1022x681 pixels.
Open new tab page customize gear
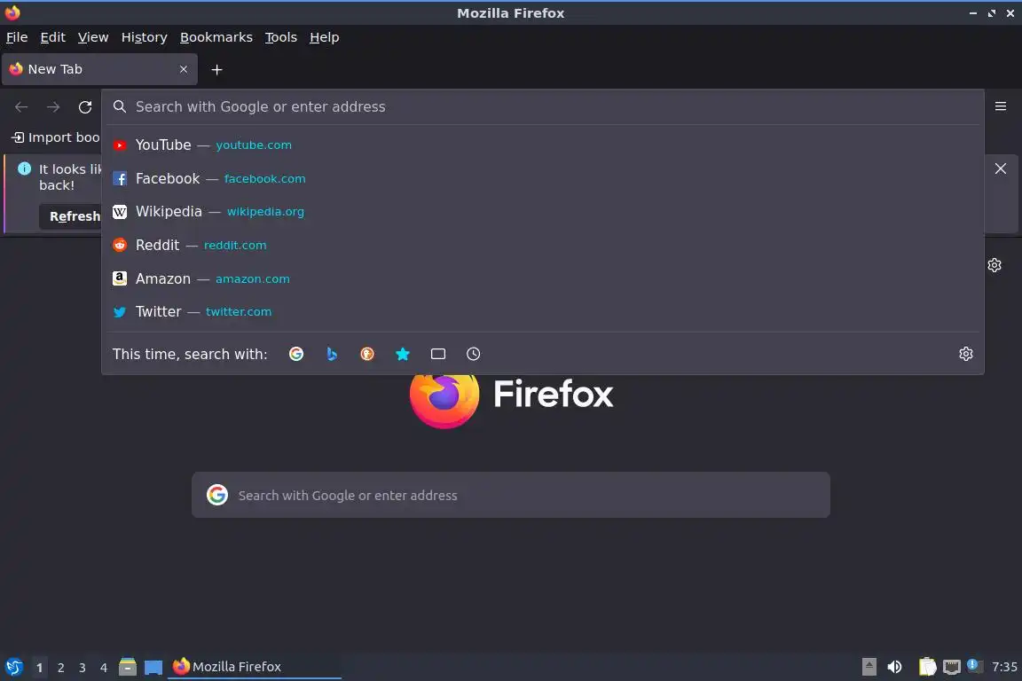tap(994, 265)
